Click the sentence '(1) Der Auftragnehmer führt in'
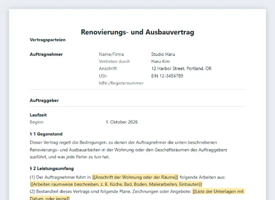The width and height of the screenshot is (275, 200). 60,177
